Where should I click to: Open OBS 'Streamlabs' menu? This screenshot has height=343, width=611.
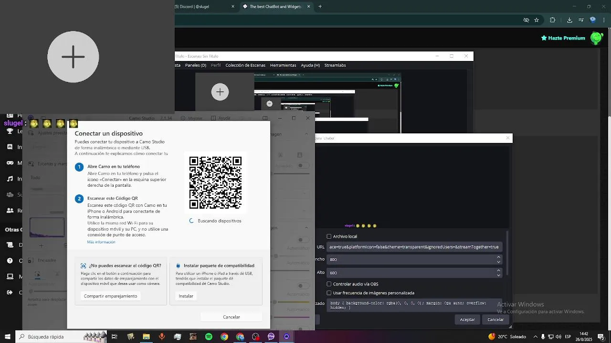[335, 65]
